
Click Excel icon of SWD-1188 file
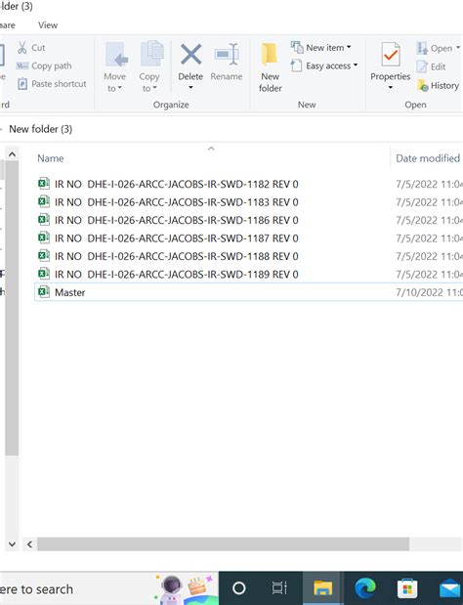pos(44,256)
